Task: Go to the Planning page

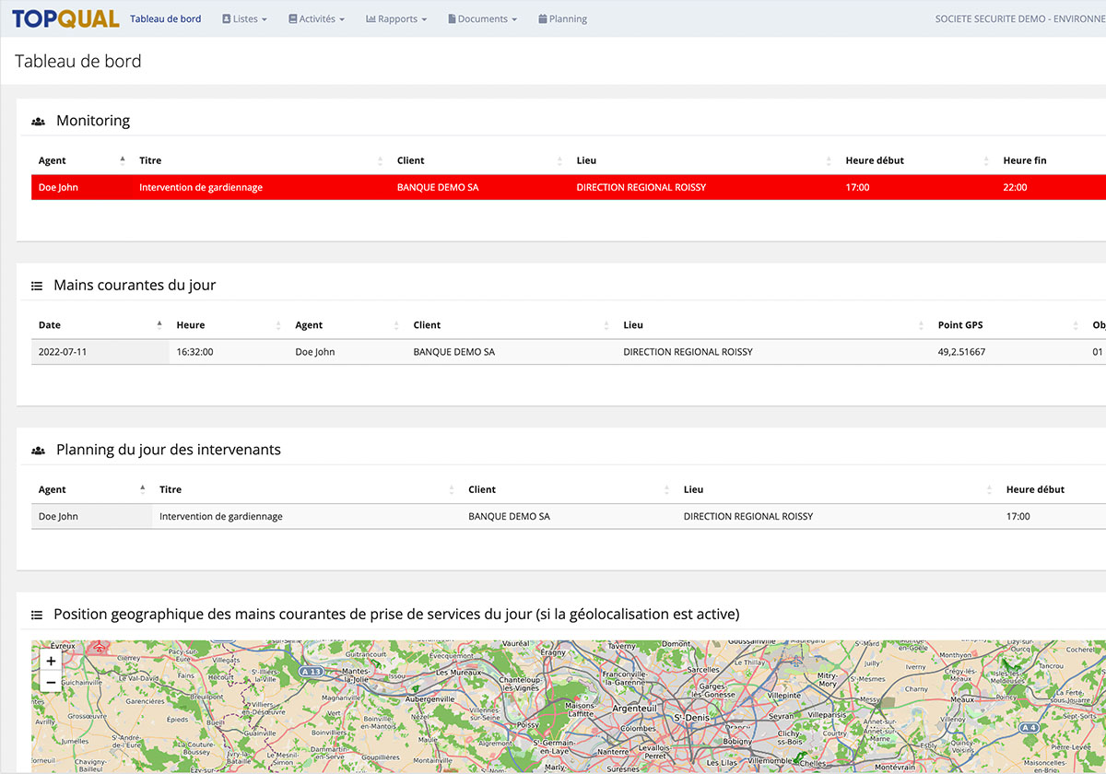Action: 562,19
